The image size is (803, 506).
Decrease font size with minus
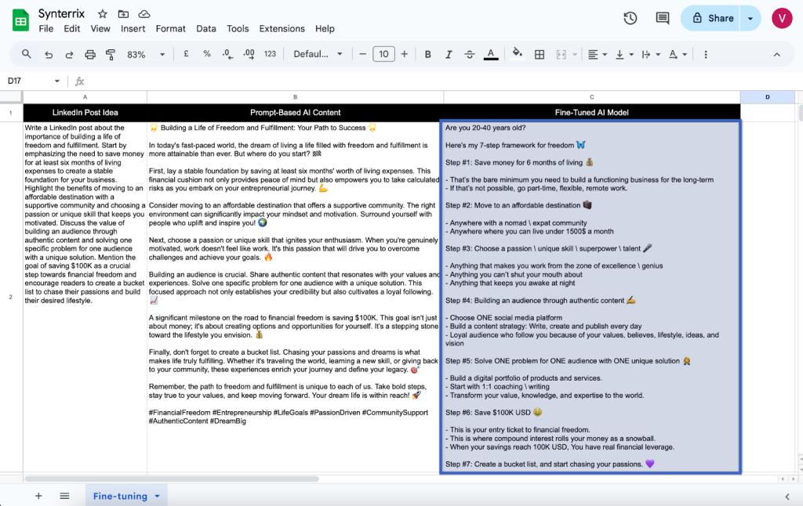(362, 54)
